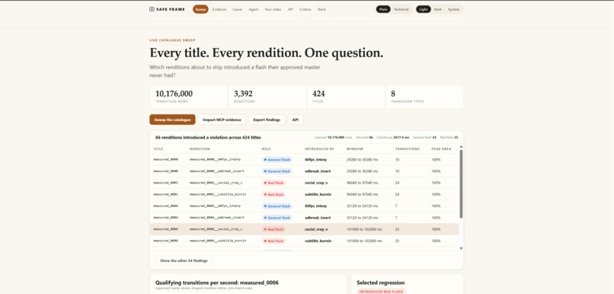This screenshot has height=294, width=614.
Task: Switch to Plain explanation mode
Action: pyautogui.click(x=383, y=9)
